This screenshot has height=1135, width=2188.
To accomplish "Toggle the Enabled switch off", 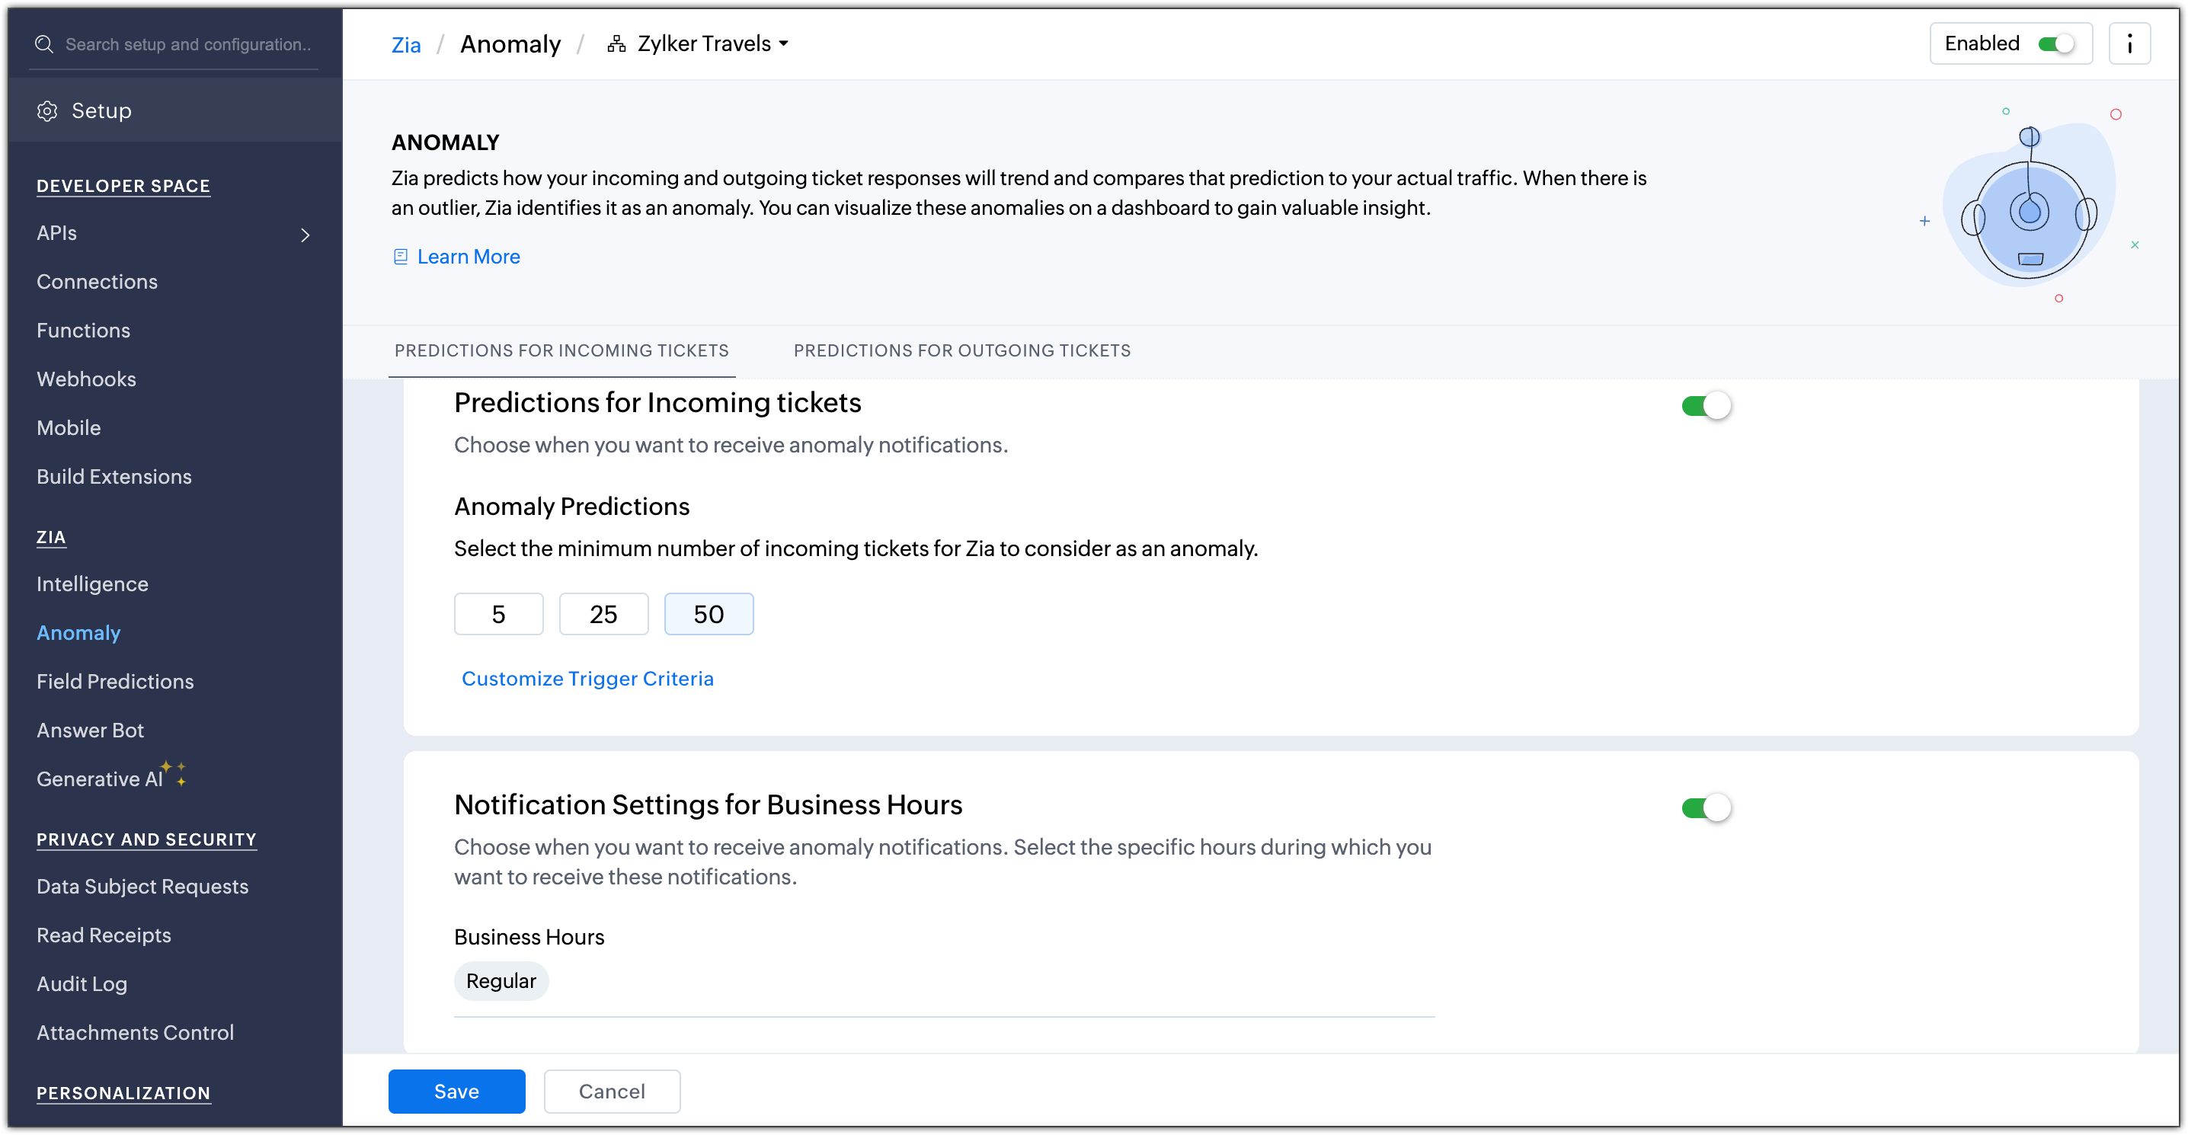I will click(x=2055, y=44).
